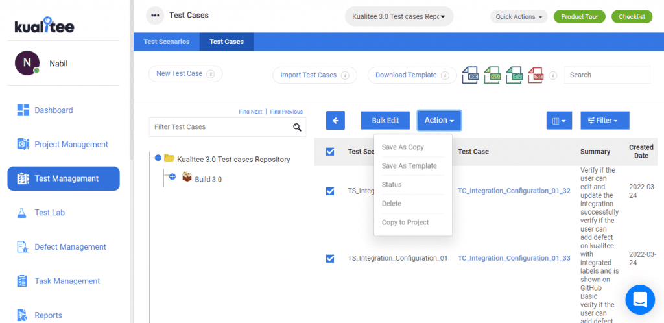
Task: Click the Kualitee 3.0 Test cases Repository label
Action: [233, 160]
